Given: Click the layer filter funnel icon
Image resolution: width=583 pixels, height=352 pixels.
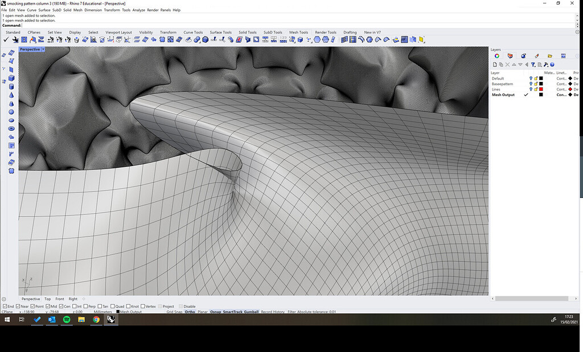Looking at the screenshot, I should pos(533,64).
